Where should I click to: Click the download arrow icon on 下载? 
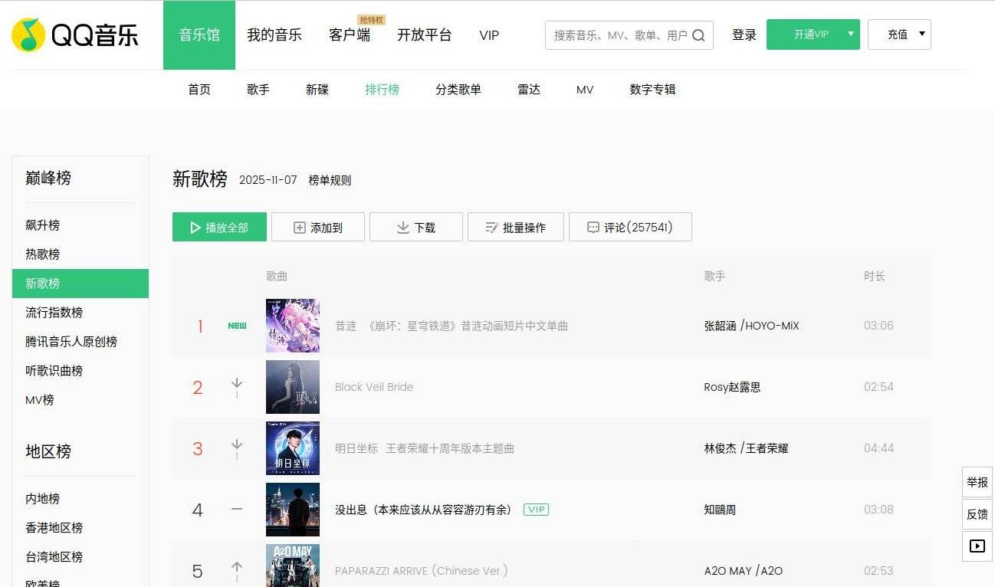[x=402, y=228]
